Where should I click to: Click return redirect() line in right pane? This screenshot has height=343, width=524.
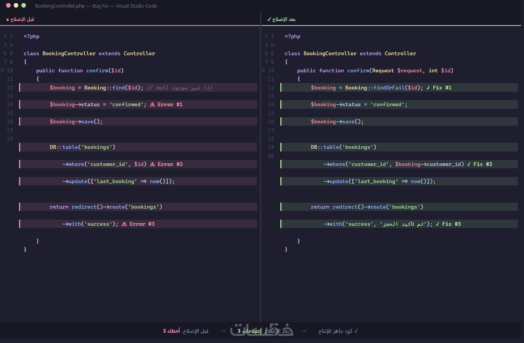coord(399,207)
